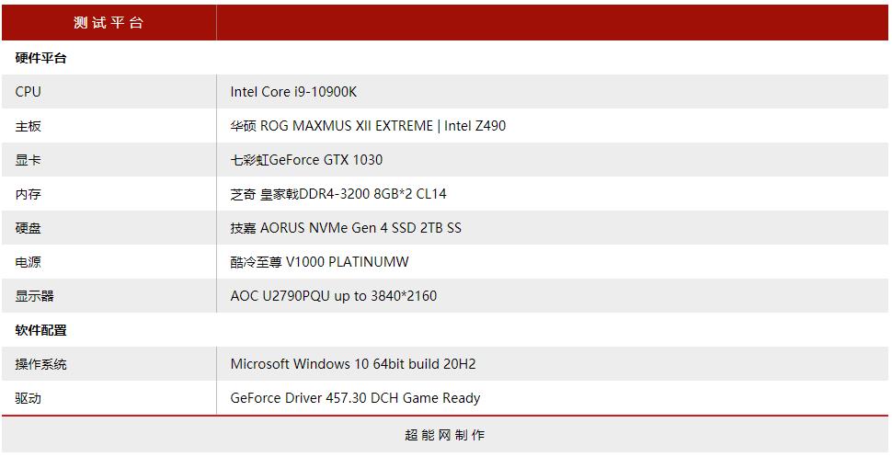Click the 硬盘 row label
This screenshot has height=457, width=892.
pyautogui.click(x=29, y=228)
